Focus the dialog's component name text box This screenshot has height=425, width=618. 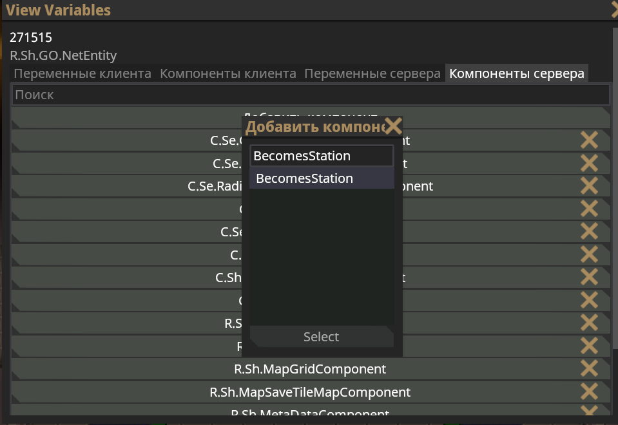click(321, 156)
